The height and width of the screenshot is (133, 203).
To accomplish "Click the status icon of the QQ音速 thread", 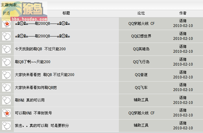I will coord(6,75).
